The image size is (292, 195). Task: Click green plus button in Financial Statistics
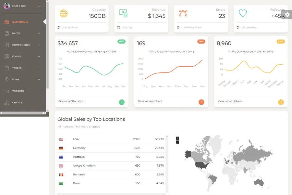tap(122, 102)
